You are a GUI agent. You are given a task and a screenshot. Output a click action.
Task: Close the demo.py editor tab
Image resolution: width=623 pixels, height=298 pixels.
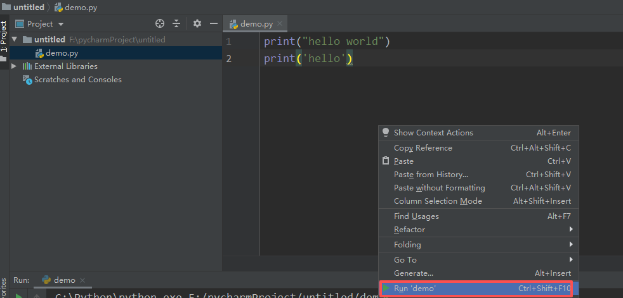pos(280,24)
